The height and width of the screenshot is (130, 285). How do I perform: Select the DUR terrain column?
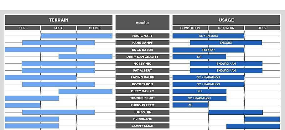pos(23,28)
